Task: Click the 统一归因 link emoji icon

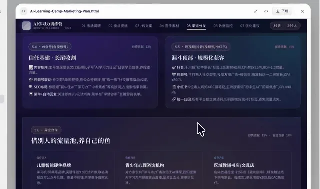Action: point(174,99)
